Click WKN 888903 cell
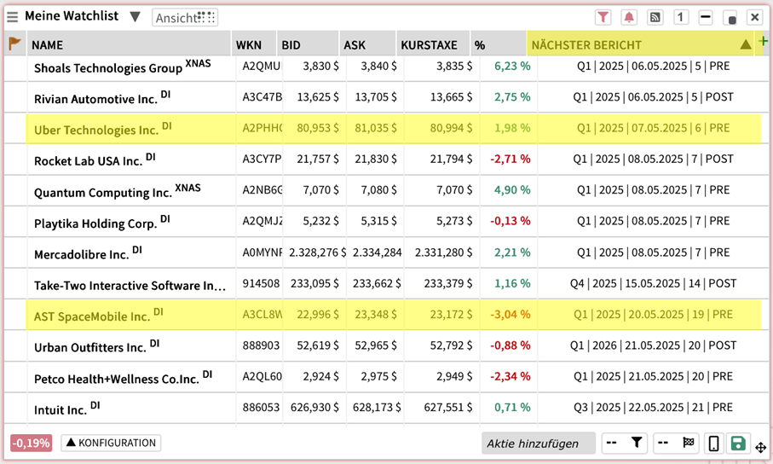 [261, 345]
